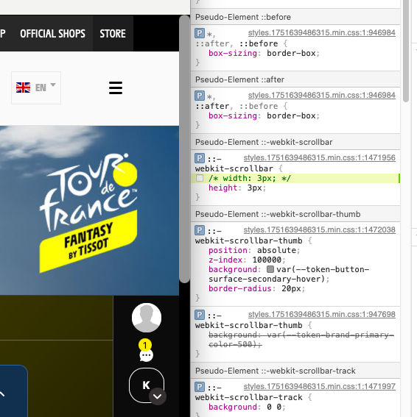Click the UK flag icon
The height and width of the screenshot is (417, 417).
[23, 88]
